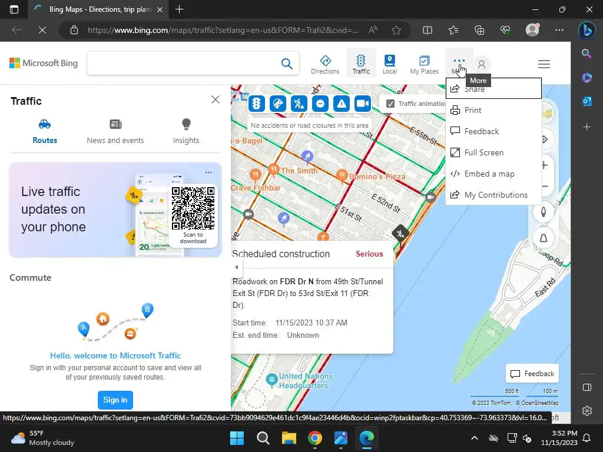Screen dimensions: 603x452
Task: Close the Traffic panel
Action: (x=216, y=100)
